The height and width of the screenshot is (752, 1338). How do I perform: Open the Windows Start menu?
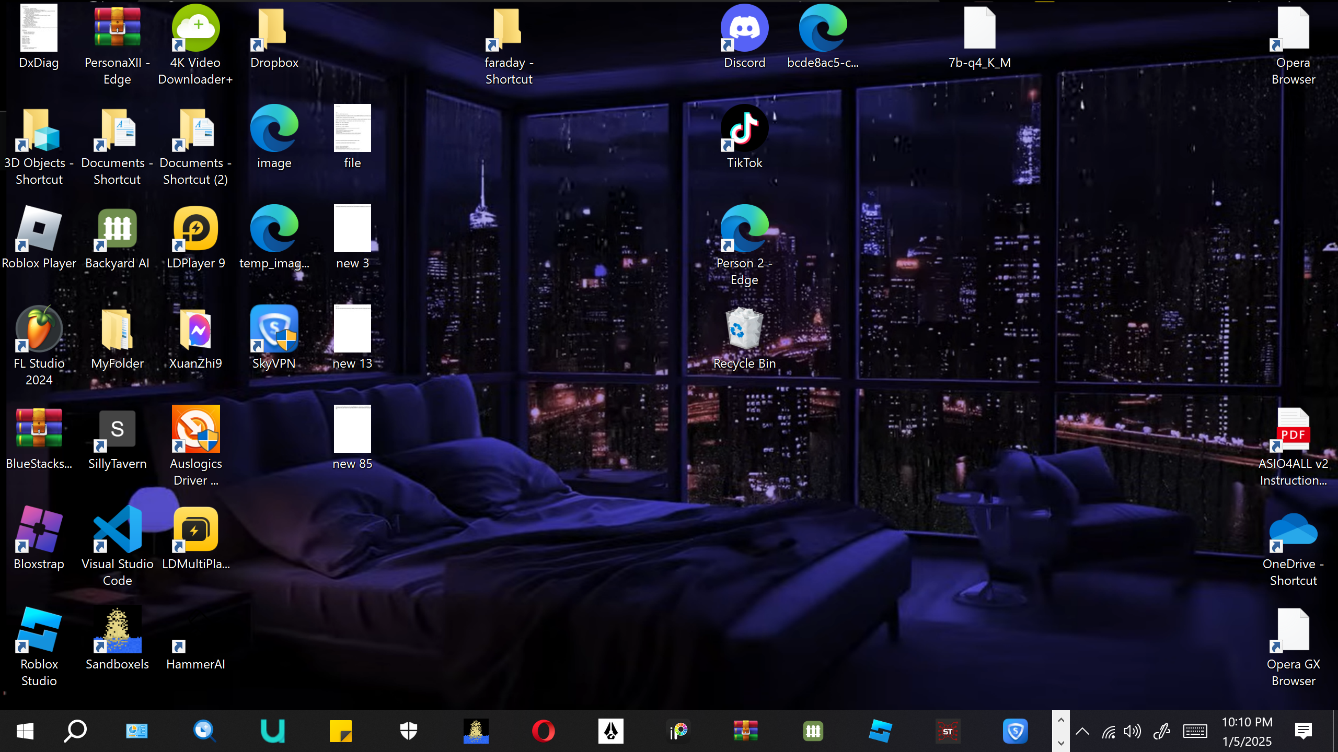click(x=25, y=731)
